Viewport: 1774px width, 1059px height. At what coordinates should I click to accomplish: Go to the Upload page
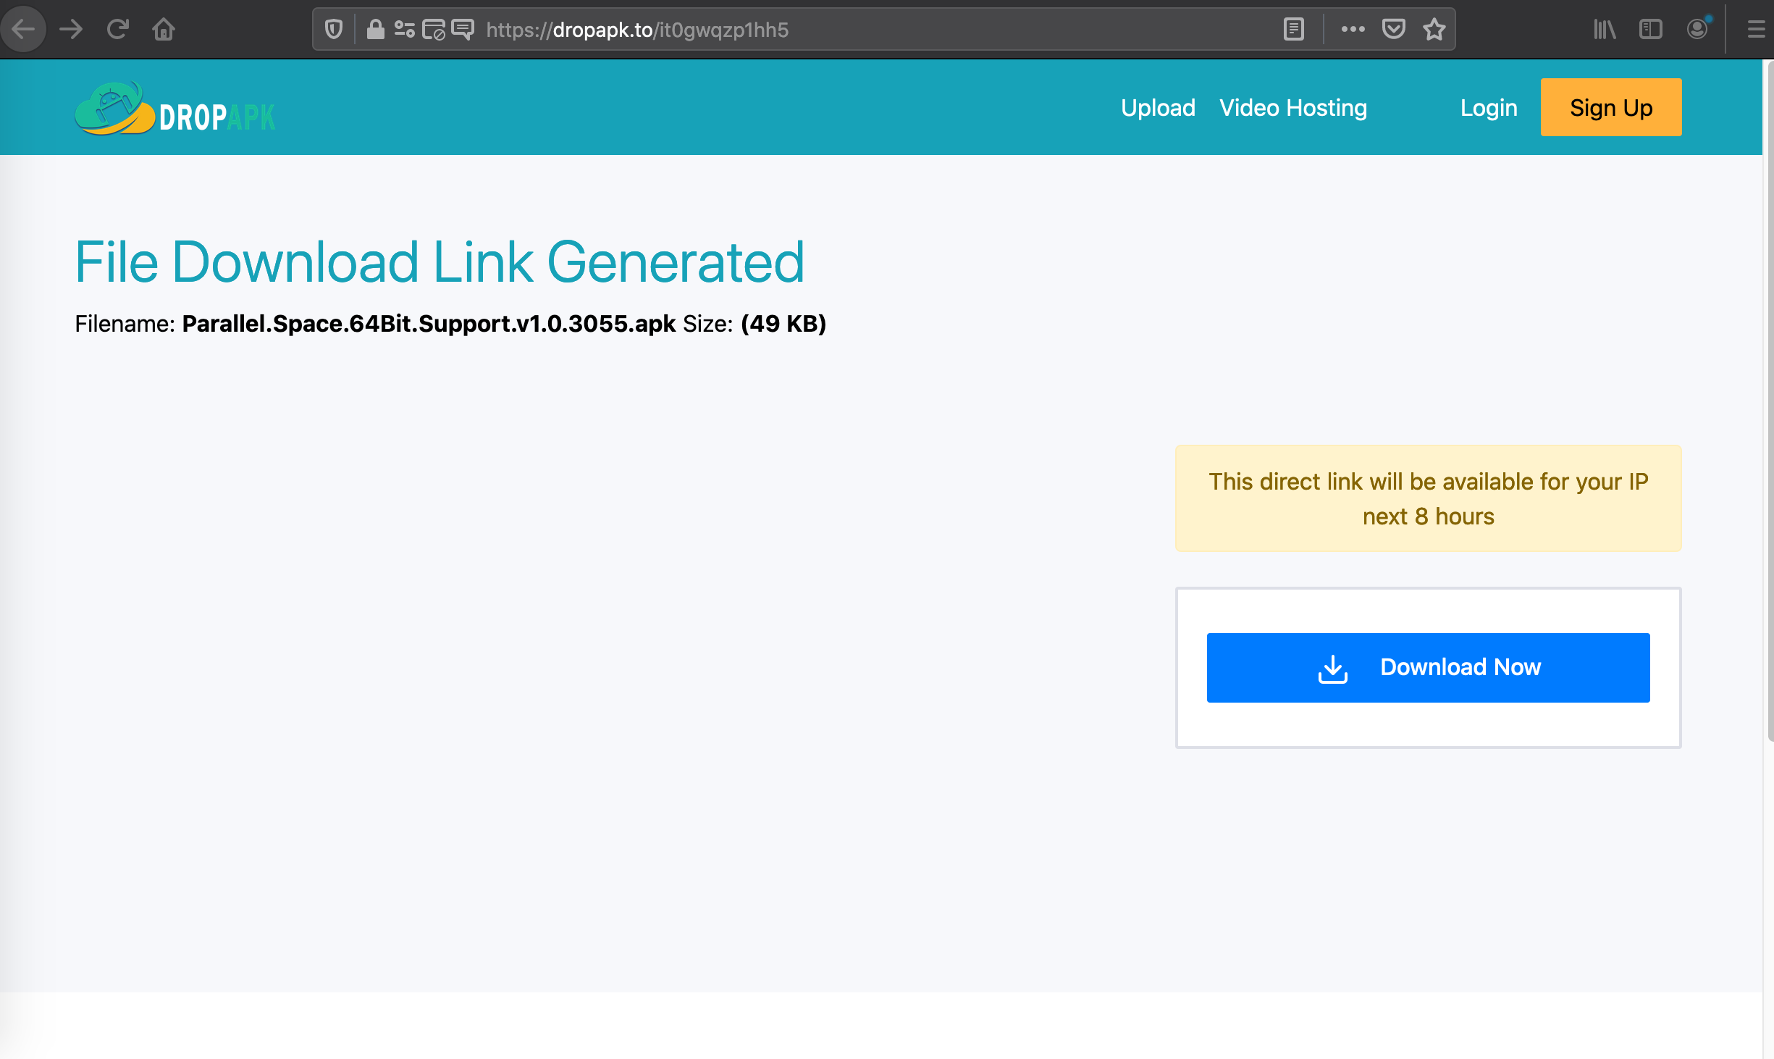[1156, 107]
